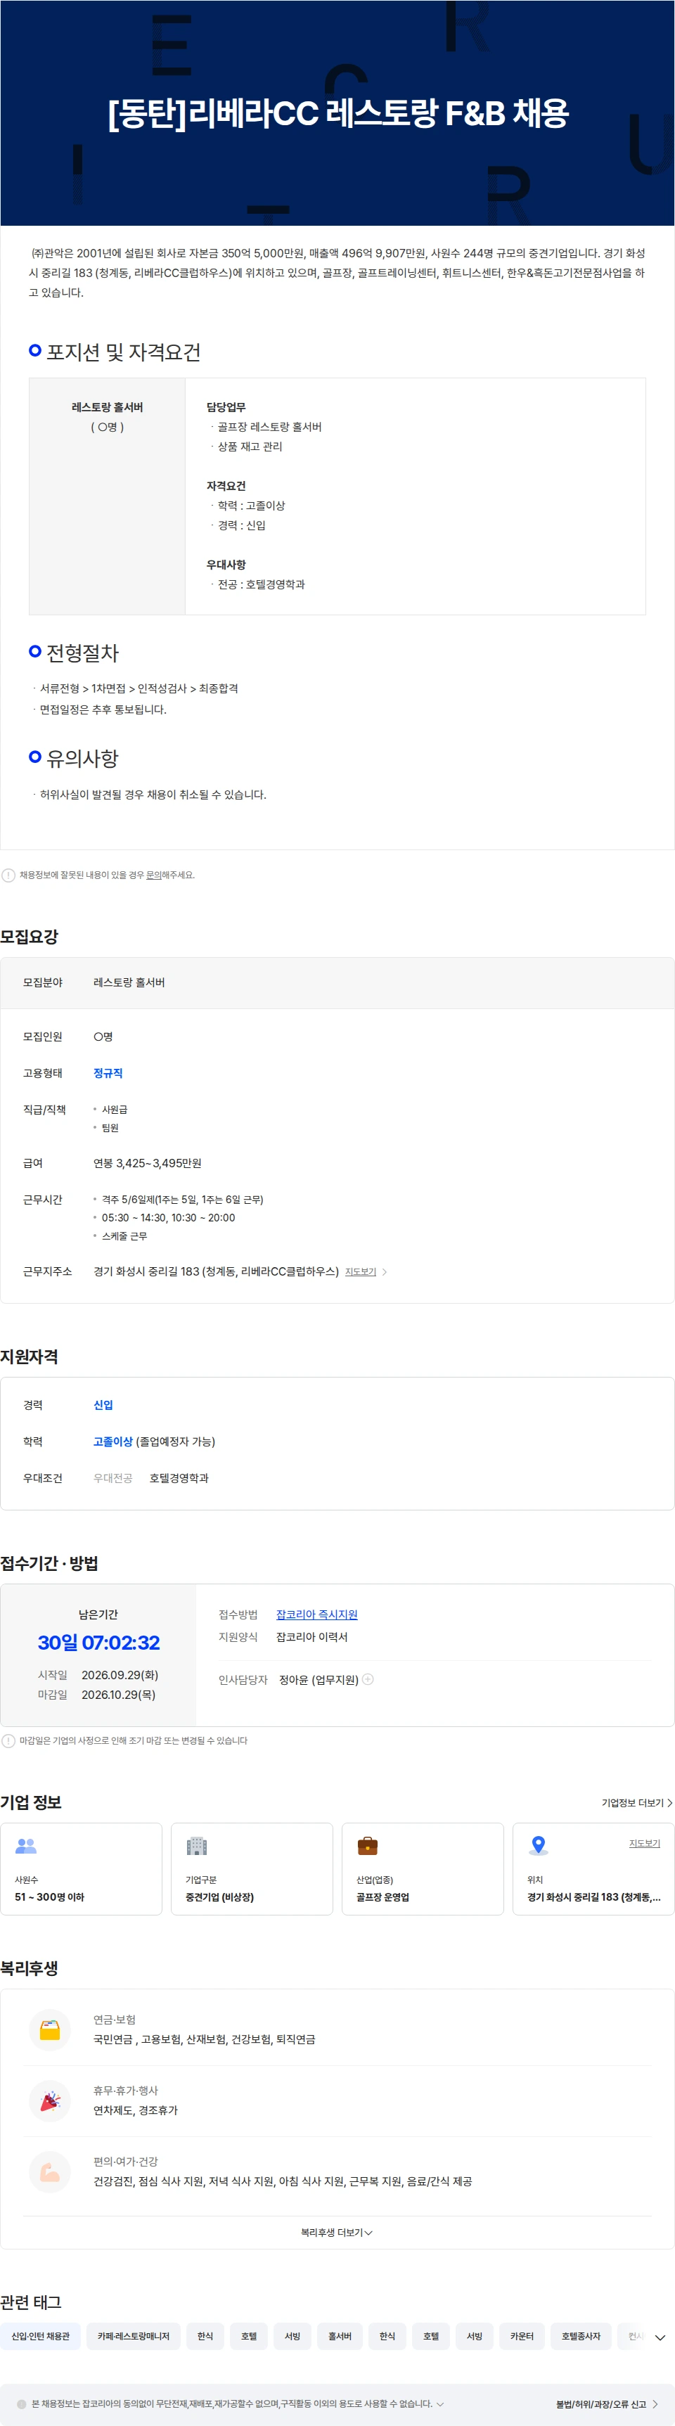
Task: Click 잡코리아 이력서 application form text
Action: point(311,1638)
